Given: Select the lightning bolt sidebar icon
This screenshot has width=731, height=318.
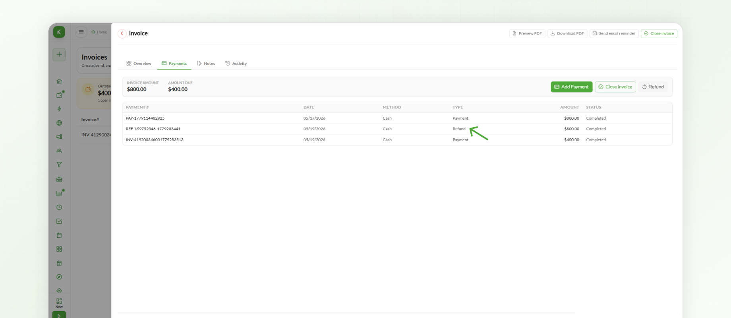Looking at the screenshot, I should point(59,109).
